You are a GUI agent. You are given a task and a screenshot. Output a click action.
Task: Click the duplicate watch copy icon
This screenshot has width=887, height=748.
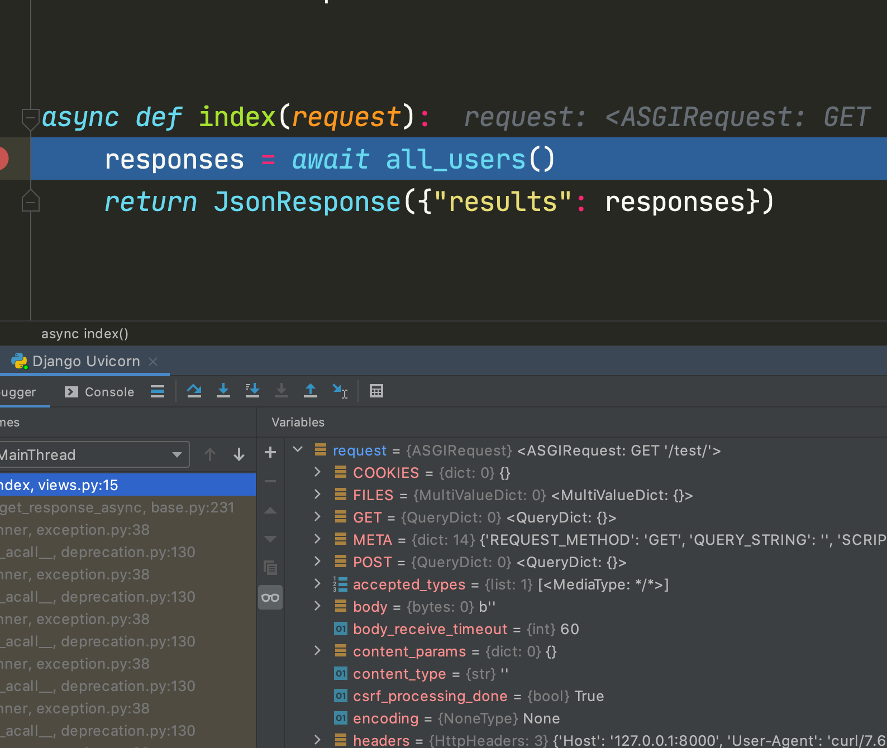(270, 568)
